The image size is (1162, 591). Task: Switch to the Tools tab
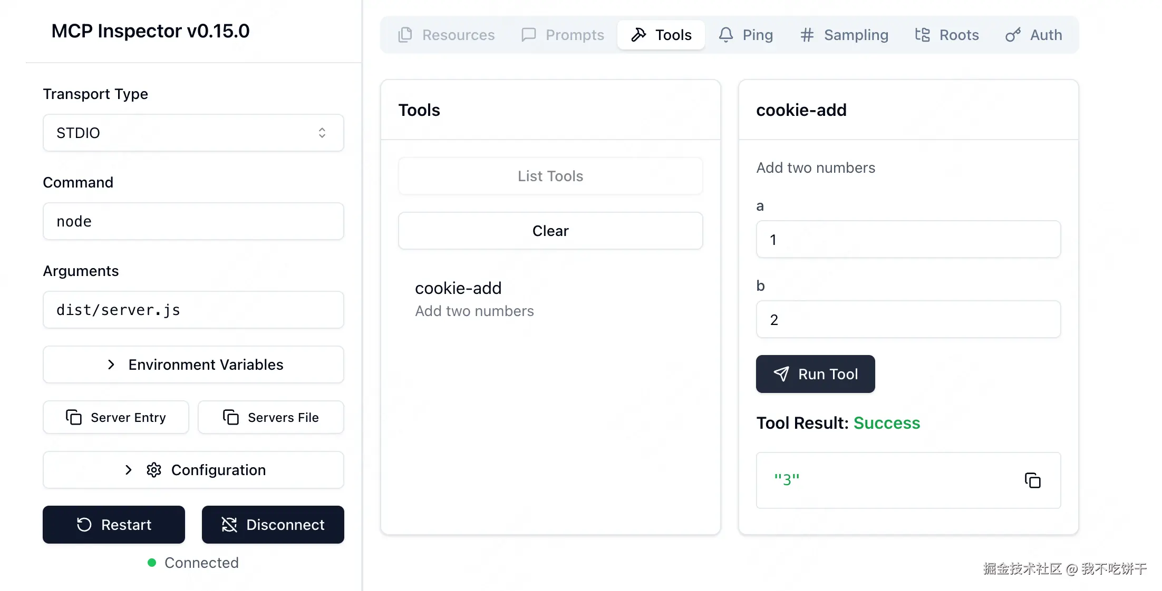(x=661, y=35)
